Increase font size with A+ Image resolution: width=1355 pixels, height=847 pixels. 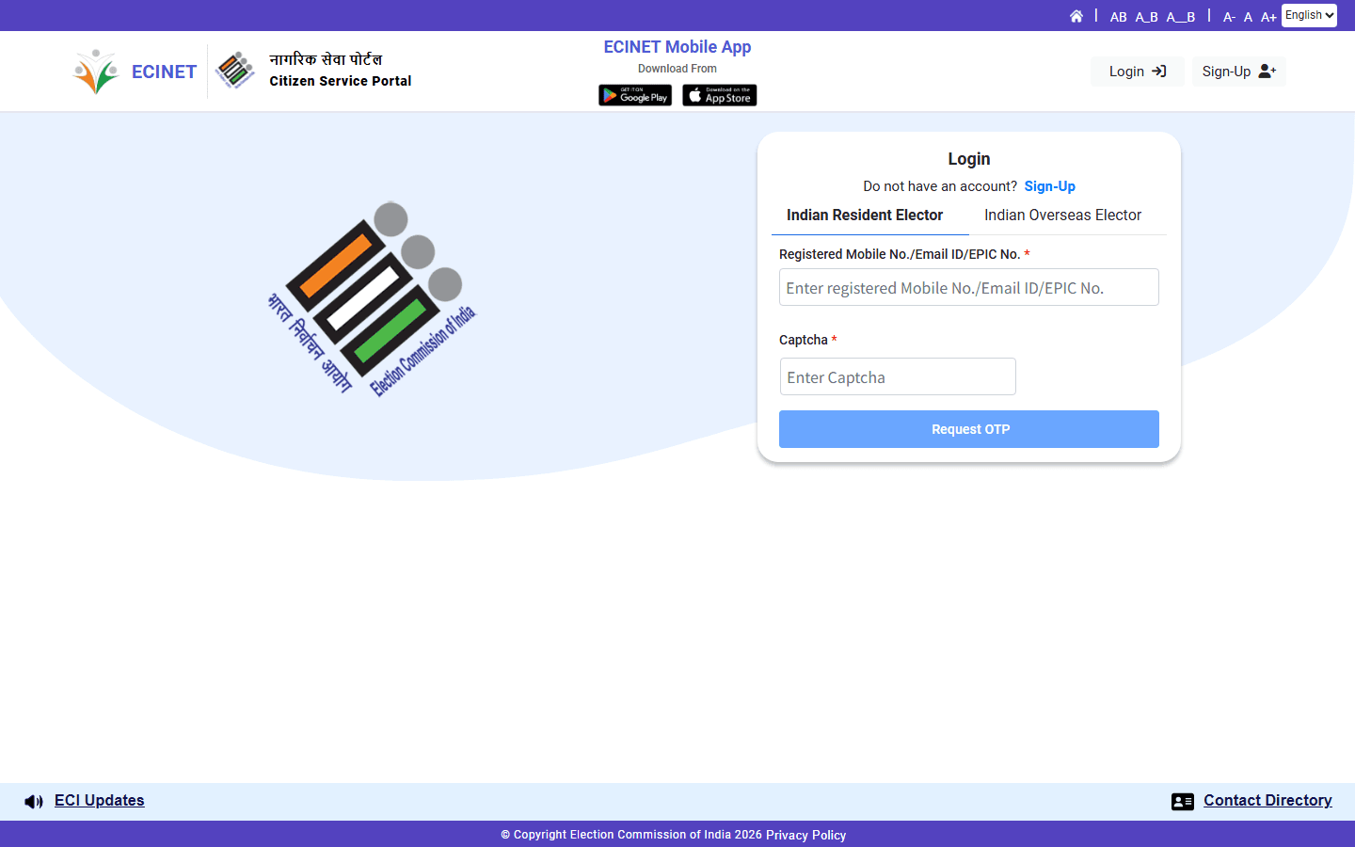pyautogui.click(x=1268, y=17)
